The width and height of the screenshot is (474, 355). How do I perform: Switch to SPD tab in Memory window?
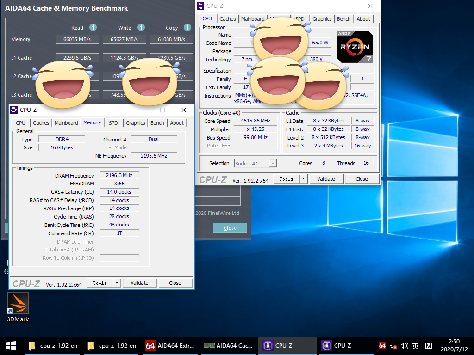coord(113,123)
